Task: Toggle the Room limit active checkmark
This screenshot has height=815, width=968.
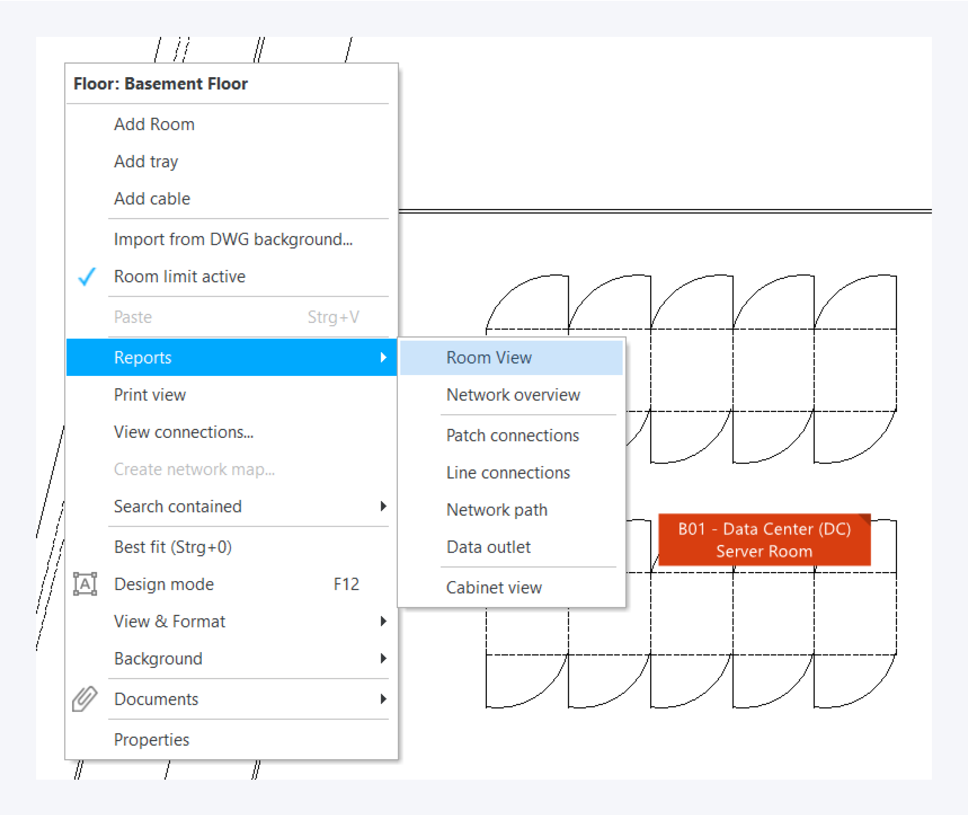Action: (87, 276)
